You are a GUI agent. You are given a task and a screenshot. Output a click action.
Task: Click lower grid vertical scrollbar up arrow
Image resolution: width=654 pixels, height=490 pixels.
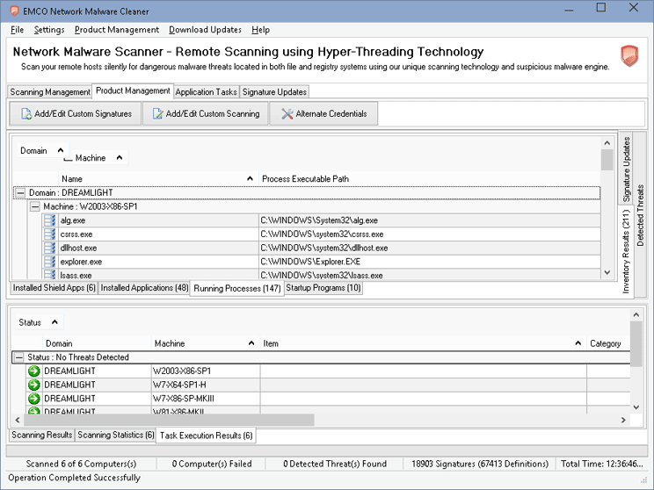636,314
